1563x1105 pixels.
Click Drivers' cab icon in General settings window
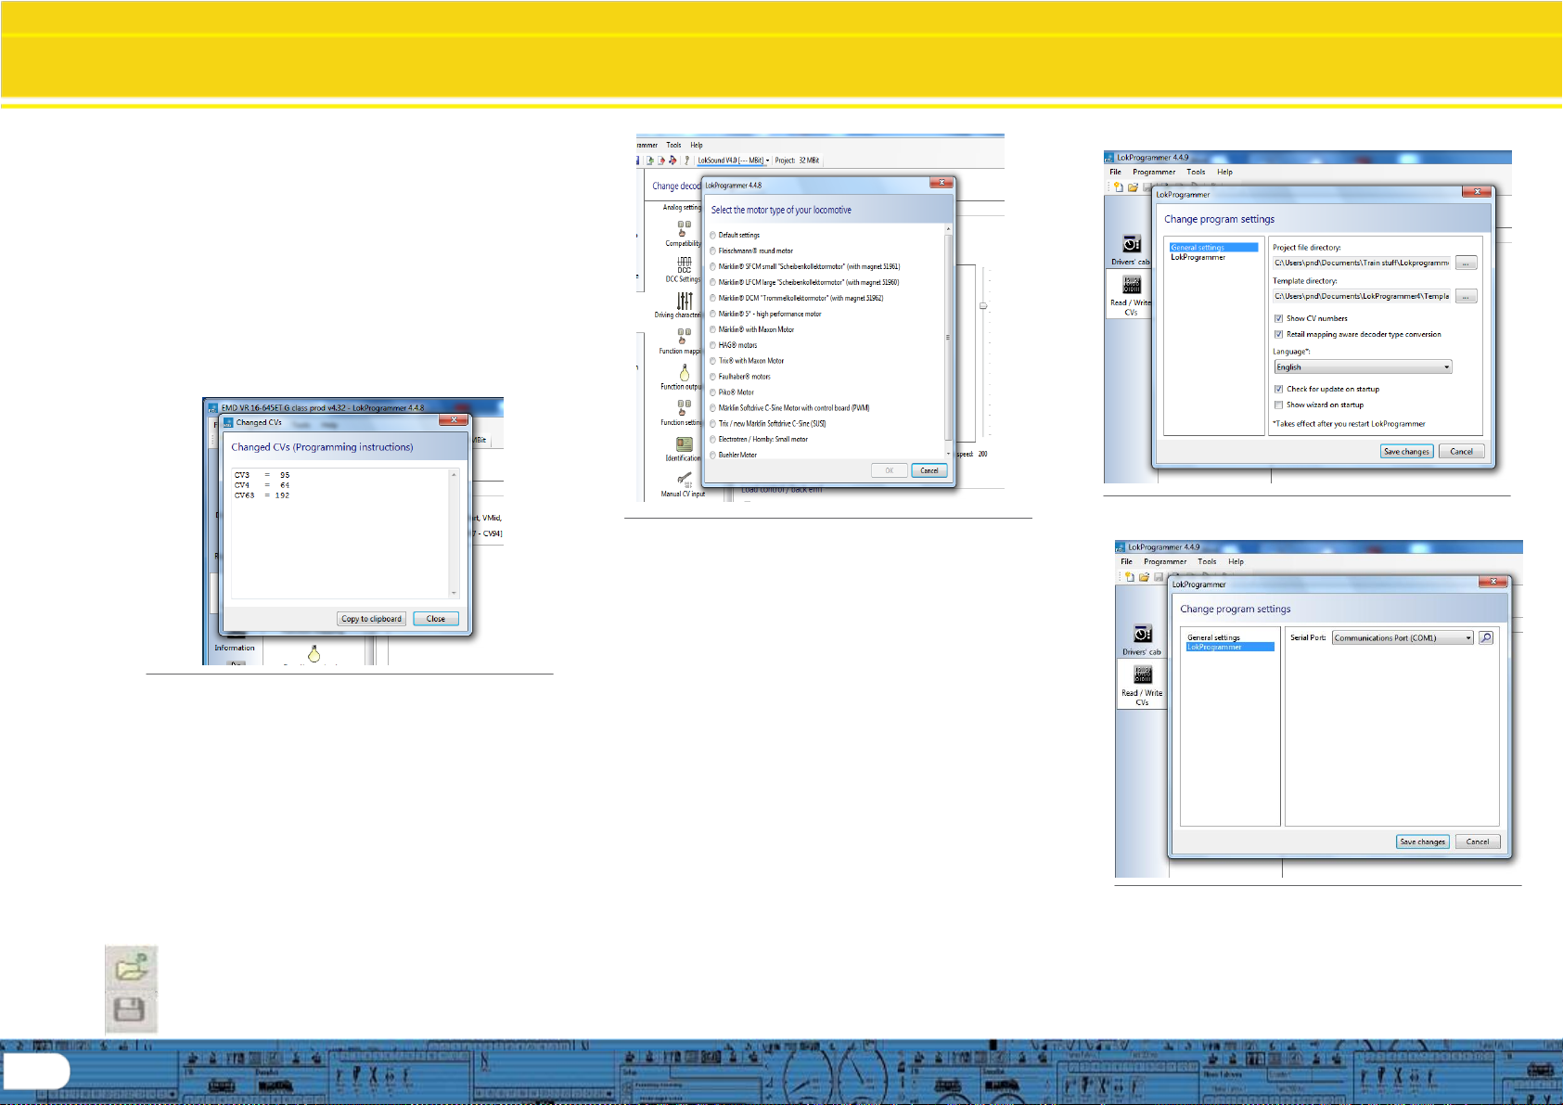click(x=1132, y=244)
